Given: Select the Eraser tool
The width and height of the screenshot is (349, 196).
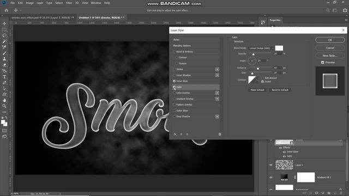Looking at the screenshot, I should point(4,65).
